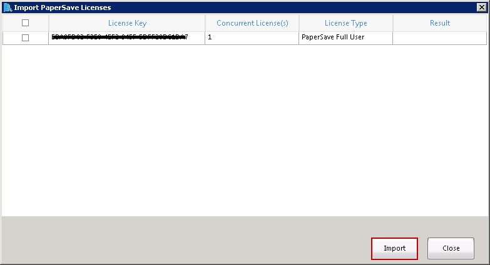Select the redacted license key cell
Screen dimensions: 490x265
127,37
